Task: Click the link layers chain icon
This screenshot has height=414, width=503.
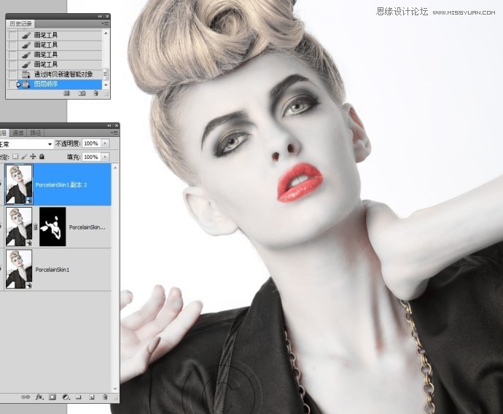Action: [26, 397]
